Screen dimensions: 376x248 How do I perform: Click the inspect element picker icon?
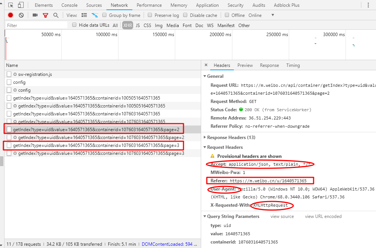pyautogui.click(x=11, y=5)
